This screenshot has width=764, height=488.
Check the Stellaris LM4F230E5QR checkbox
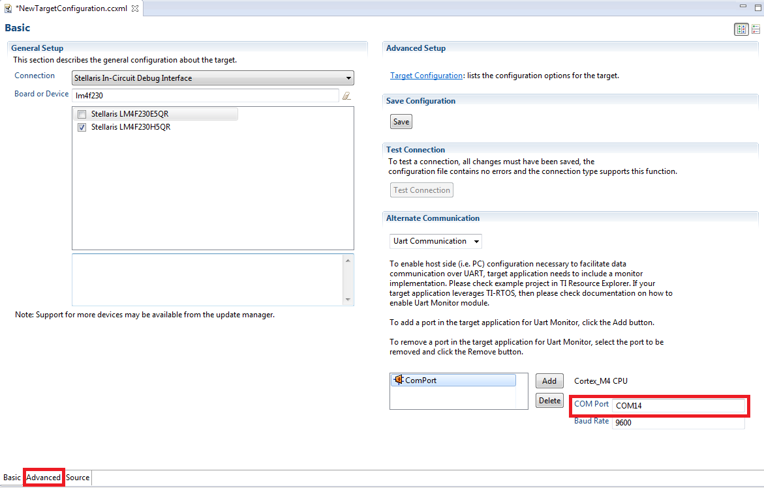point(82,114)
